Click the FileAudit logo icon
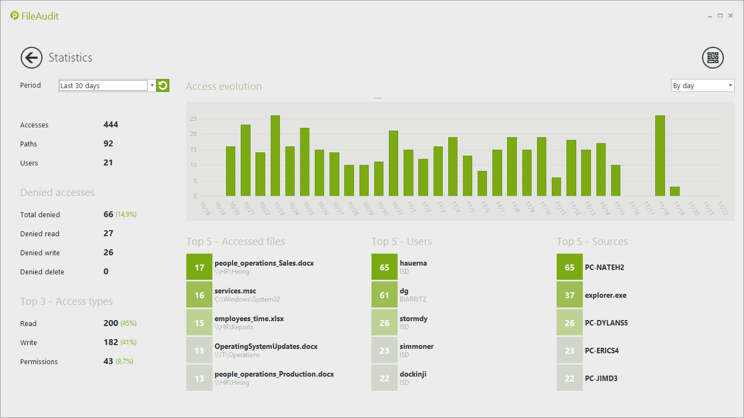Viewport: 744px width, 418px height. point(15,16)
